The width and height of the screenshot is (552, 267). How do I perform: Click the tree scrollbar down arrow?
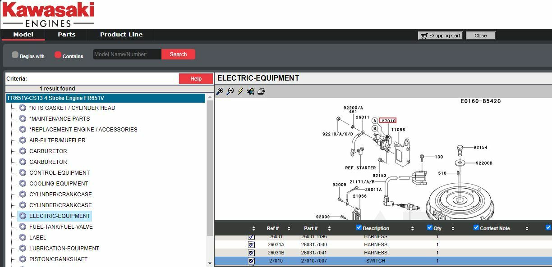pos(210,263)
